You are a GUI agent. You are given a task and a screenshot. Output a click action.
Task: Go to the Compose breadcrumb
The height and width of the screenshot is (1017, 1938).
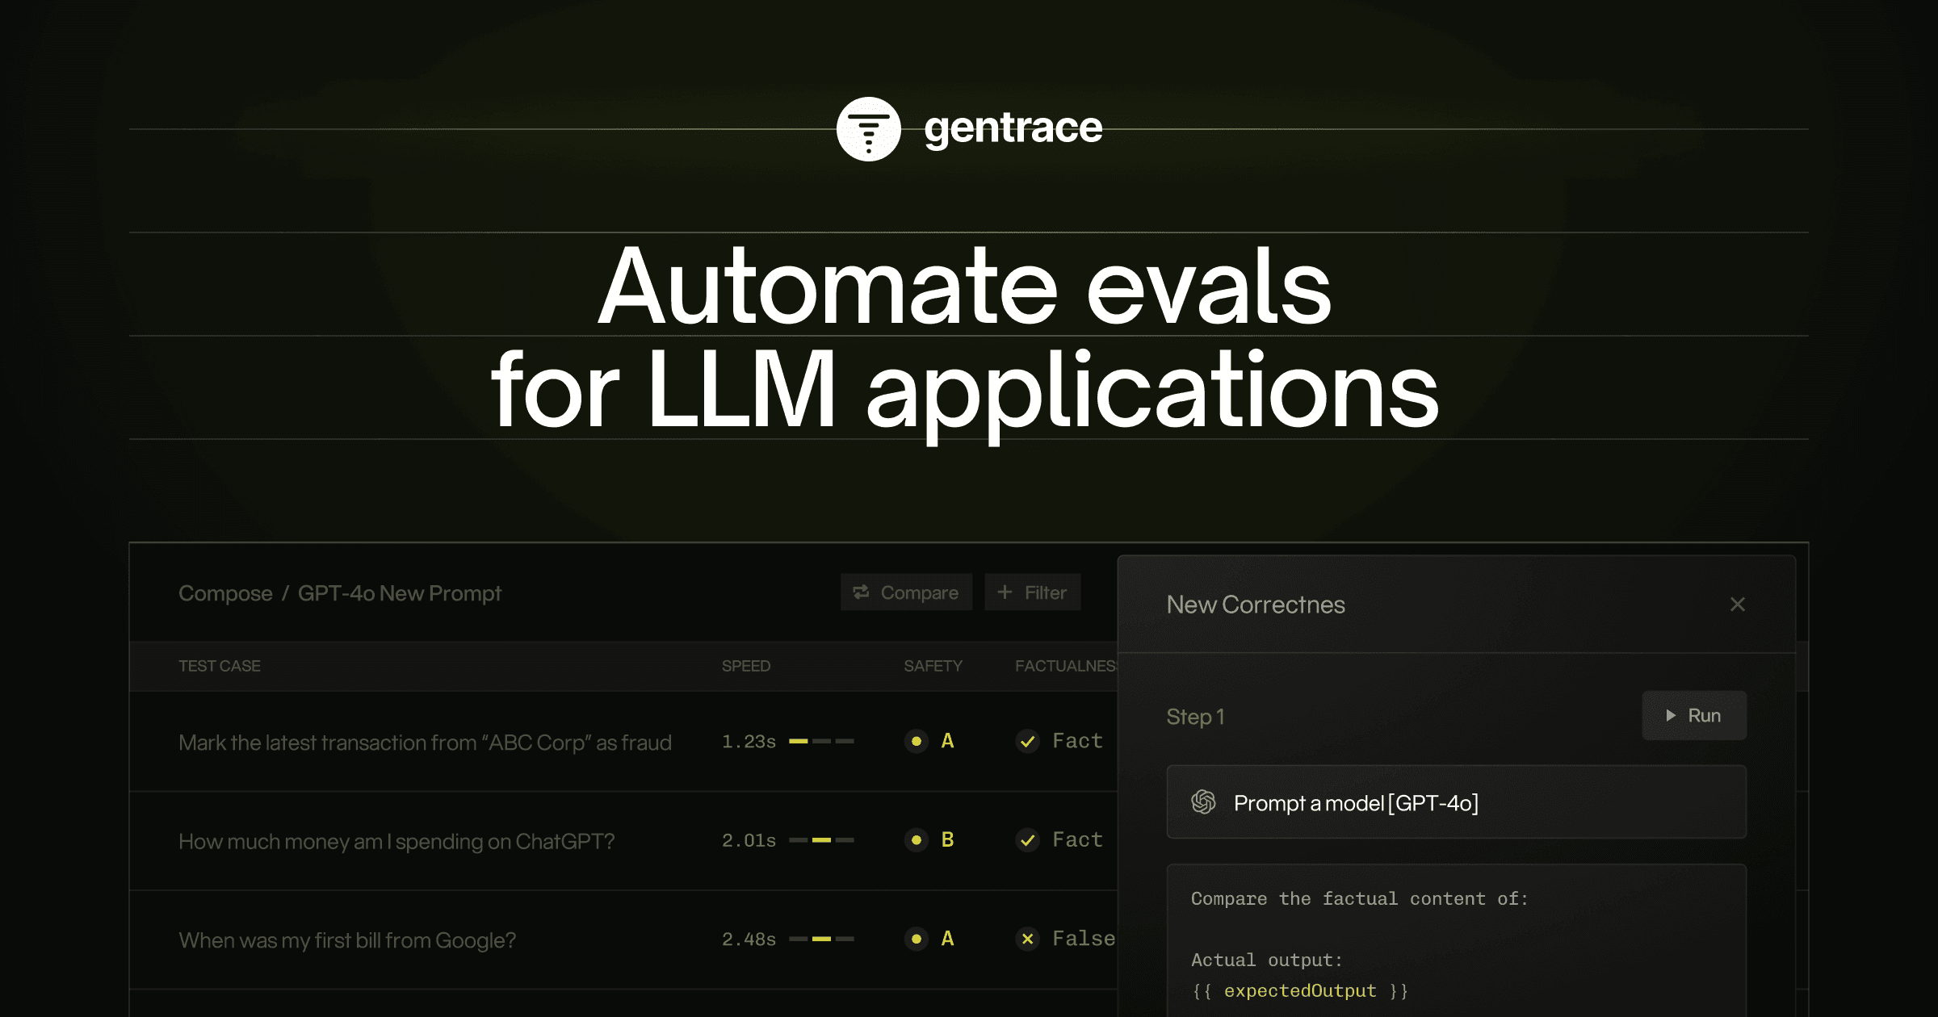225,593
